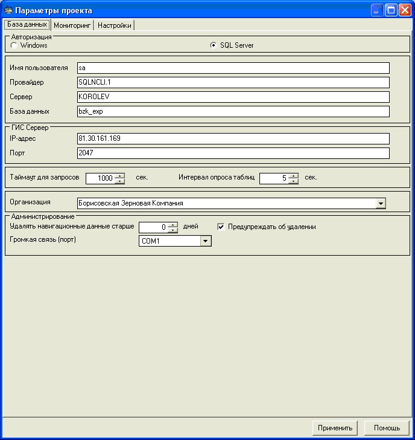Select Windows authorization radio button
The width and height of the screenshot is (415, 440).
(14, 45)
